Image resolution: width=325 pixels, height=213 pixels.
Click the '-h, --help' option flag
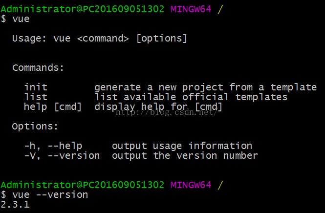click(x=53, y=146)
